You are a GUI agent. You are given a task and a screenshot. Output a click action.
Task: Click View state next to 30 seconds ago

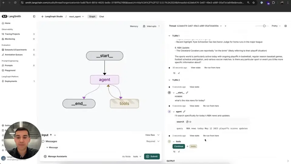click(x=196, y=68)
